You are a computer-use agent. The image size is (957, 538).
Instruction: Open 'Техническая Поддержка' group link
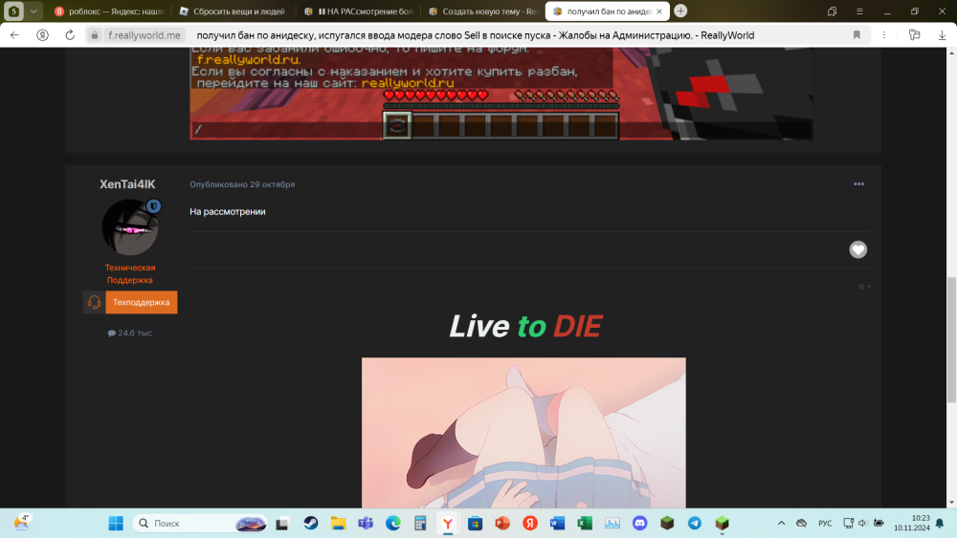coord(130,273)
